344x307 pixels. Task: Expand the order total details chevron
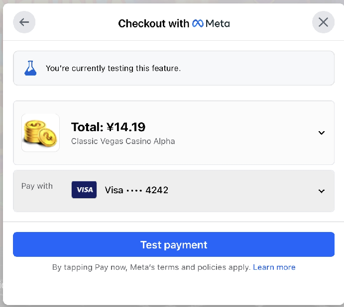322,133
